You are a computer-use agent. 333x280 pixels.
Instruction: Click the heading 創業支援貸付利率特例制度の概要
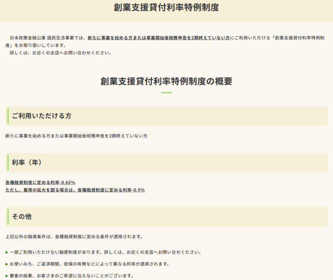pyautogui.click(x=166, y=81)
